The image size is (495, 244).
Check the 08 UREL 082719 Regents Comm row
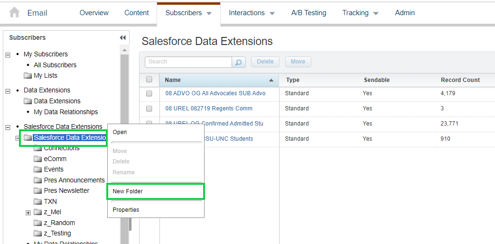pos(149,108)
